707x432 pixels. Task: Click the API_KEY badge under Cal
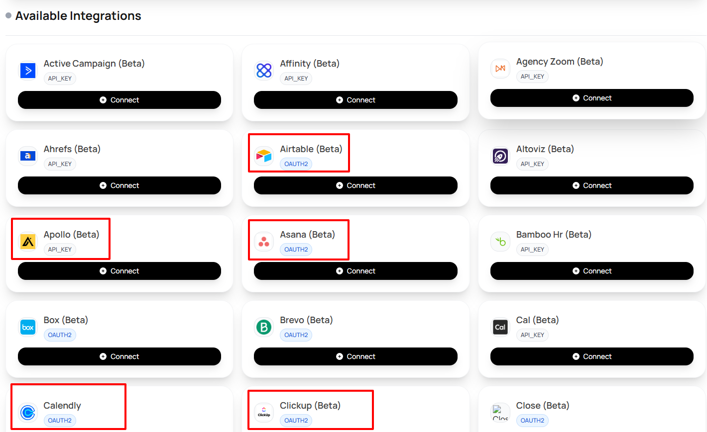pos(532,335)
